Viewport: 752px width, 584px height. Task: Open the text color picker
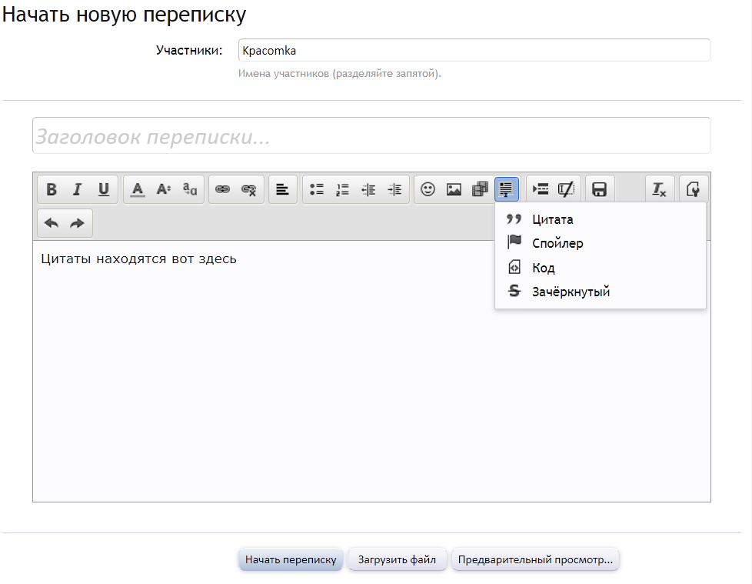(x=138, y=189)
